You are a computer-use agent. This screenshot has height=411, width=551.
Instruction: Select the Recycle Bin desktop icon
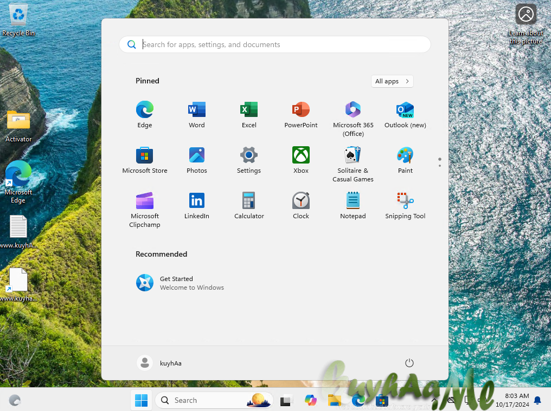tap(18, 21)
